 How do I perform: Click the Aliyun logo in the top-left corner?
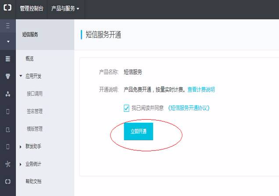(x=7, y=8)
